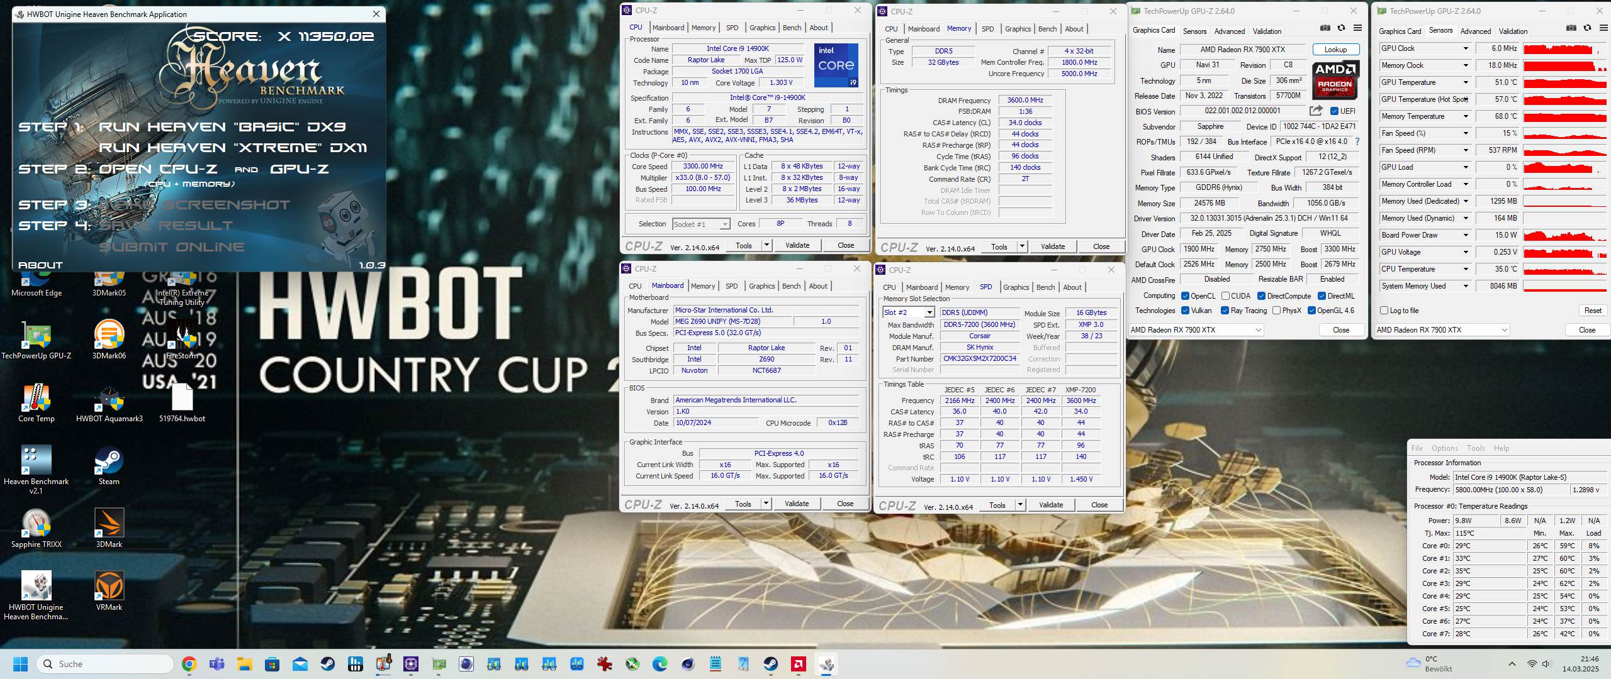Screen dimensions: 1611x679
Task: Toggle CUDA checkbox in GPU-Z
Action: click(x=1225, y=296)
